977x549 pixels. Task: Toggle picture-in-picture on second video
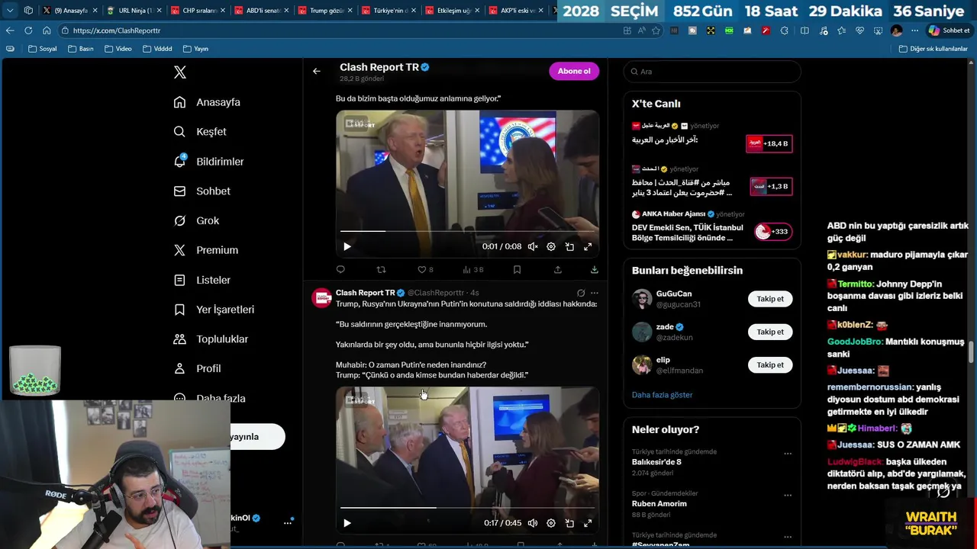[569, 523]
